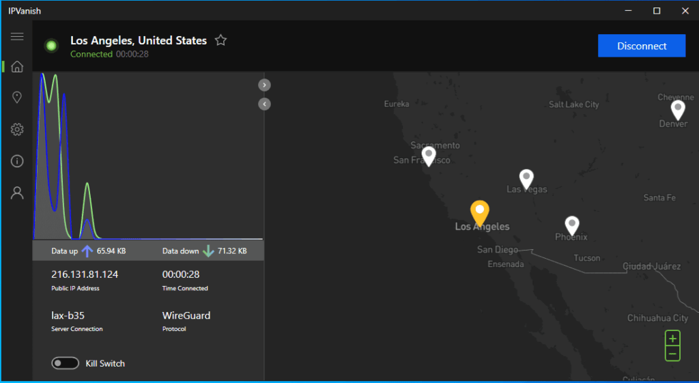Select the San Francisco map pin
699x383 pixels.
pos(429,156)
